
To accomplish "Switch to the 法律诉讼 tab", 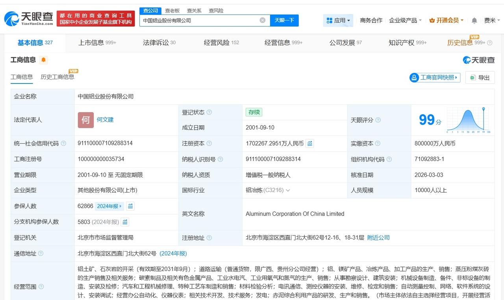I will (159, 43).
